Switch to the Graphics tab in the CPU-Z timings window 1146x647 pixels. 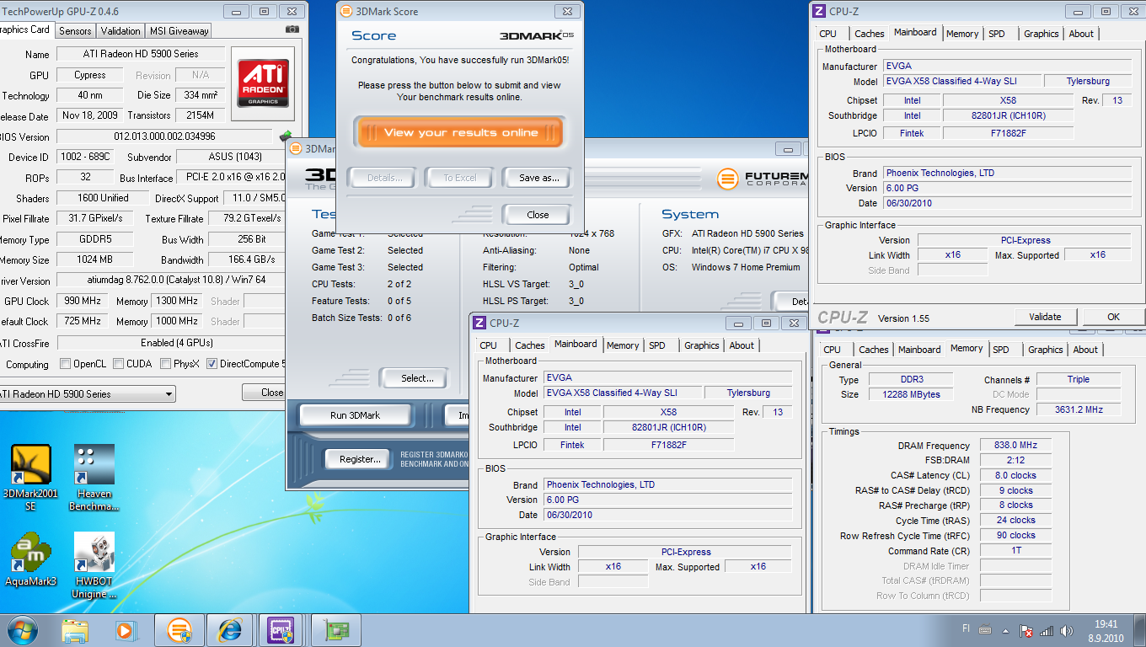(1046, 350)
